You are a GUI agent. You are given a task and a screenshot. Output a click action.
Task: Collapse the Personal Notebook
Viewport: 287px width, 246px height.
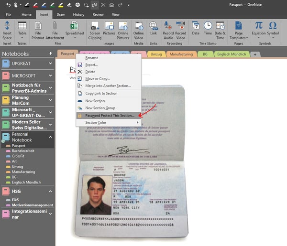coord(50,137)
